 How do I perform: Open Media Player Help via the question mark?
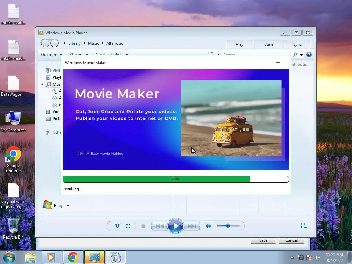click(309, 55)
